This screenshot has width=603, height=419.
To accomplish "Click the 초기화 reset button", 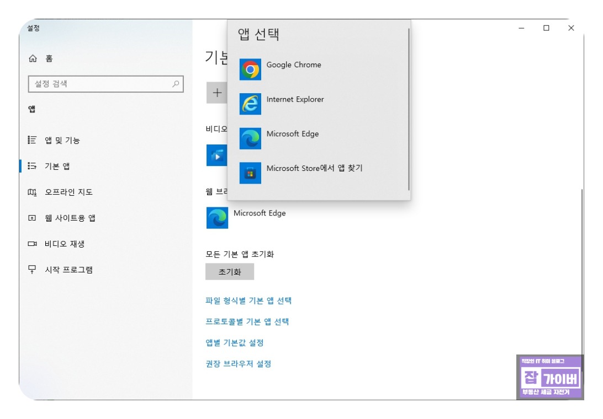I will click(230, 272).
